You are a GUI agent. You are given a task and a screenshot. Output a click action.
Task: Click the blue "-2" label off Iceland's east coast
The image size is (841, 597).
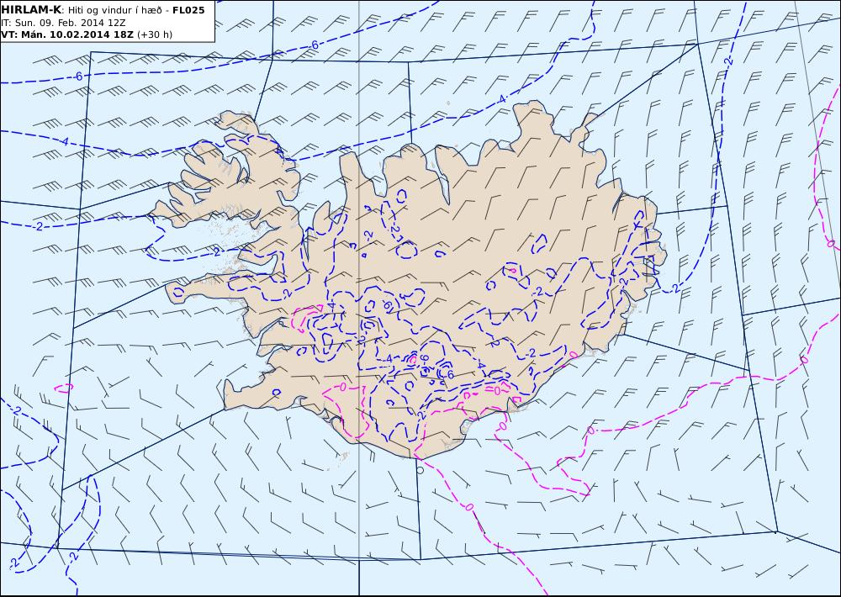coord(674,288)
